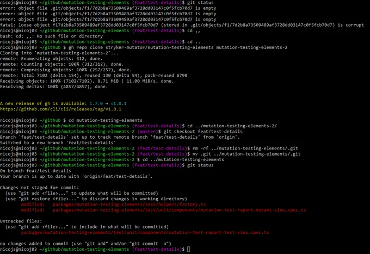Select the 'cd ,,' mistyped command
370x254 pixels.
click(x=194, y=30)
